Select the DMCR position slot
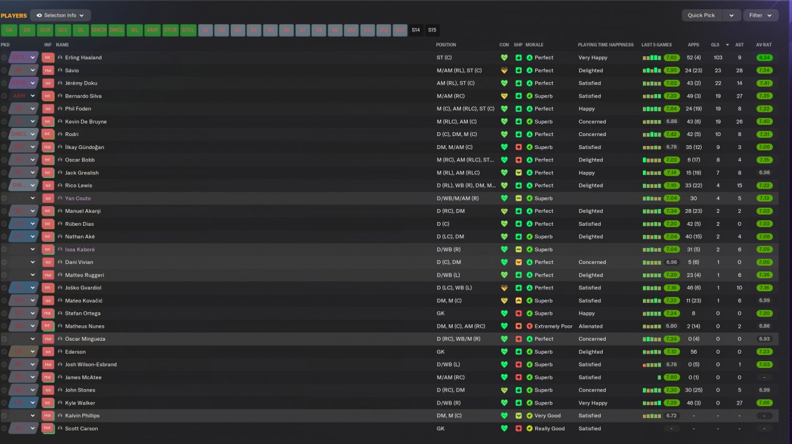The height and width of the screenshot is (444, 792). (98, 30)
